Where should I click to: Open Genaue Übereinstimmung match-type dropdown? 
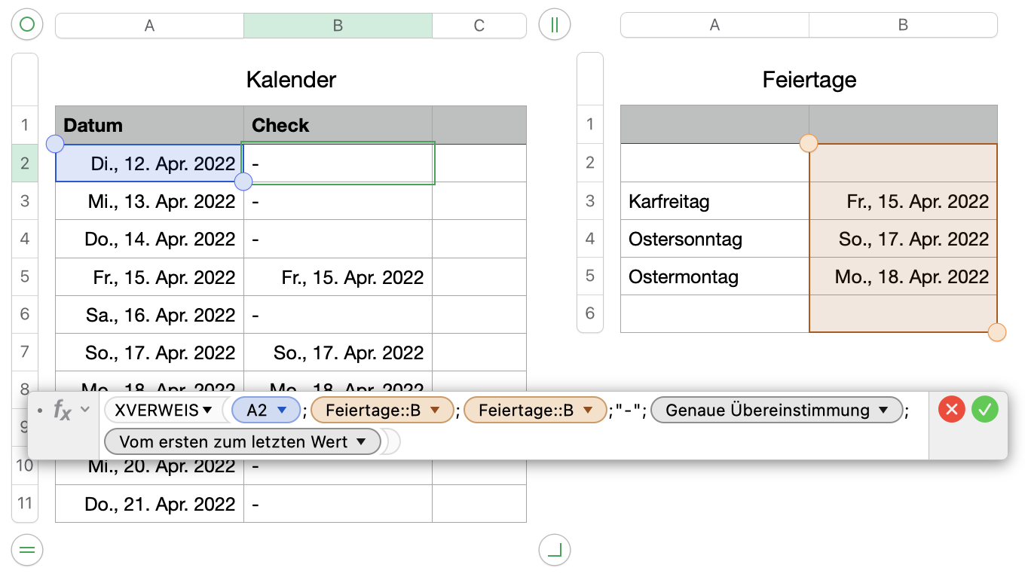coord(883,411)
